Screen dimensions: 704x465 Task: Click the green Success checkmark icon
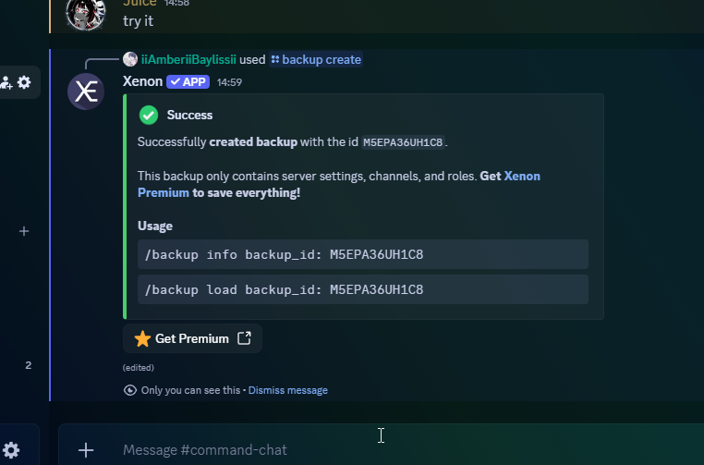[x=149, y=115]
